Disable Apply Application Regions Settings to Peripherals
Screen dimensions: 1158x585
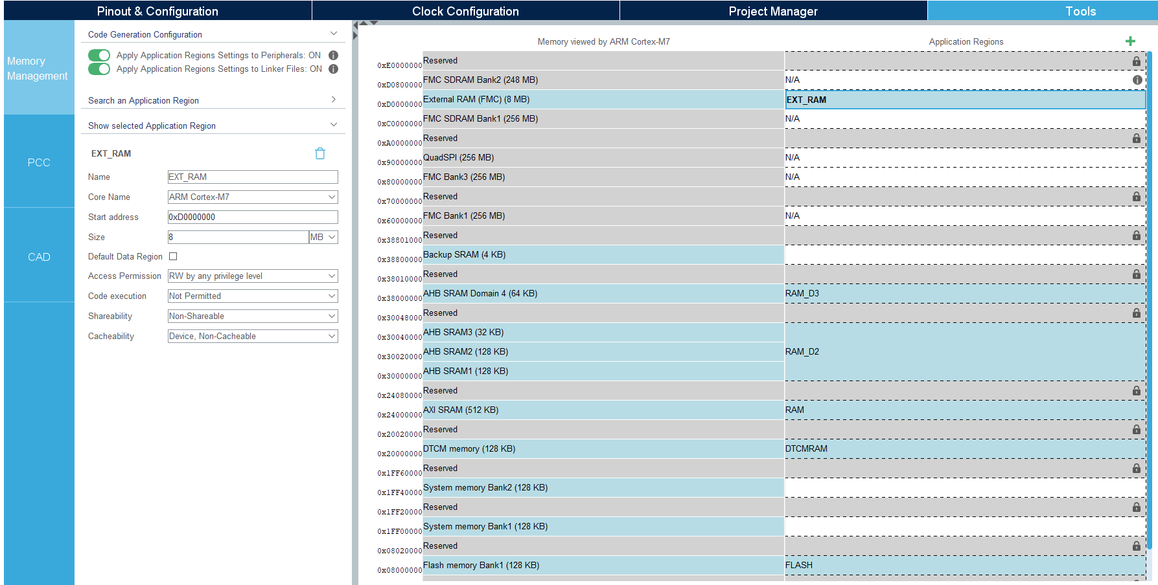pos(98,55)
